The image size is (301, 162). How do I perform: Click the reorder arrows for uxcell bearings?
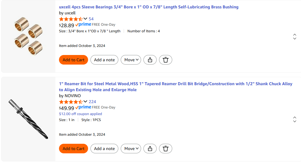(x=294, y=37)
